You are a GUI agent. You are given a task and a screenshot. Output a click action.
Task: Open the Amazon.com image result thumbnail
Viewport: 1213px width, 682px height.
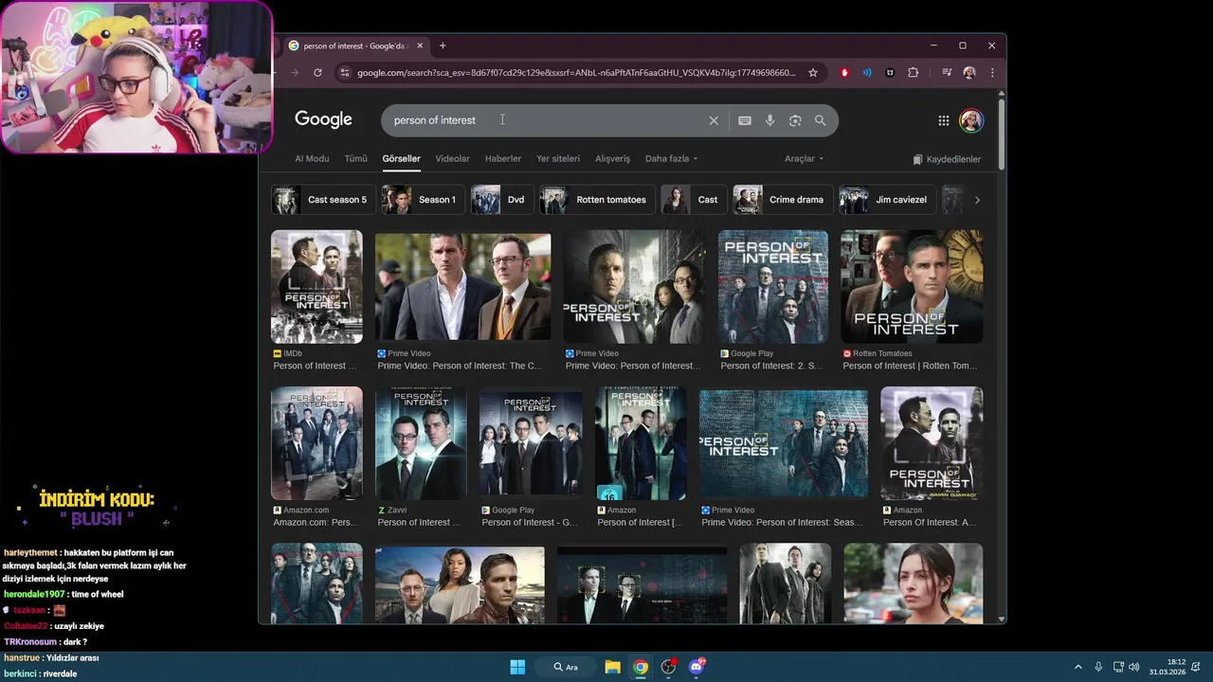(317, 443)
